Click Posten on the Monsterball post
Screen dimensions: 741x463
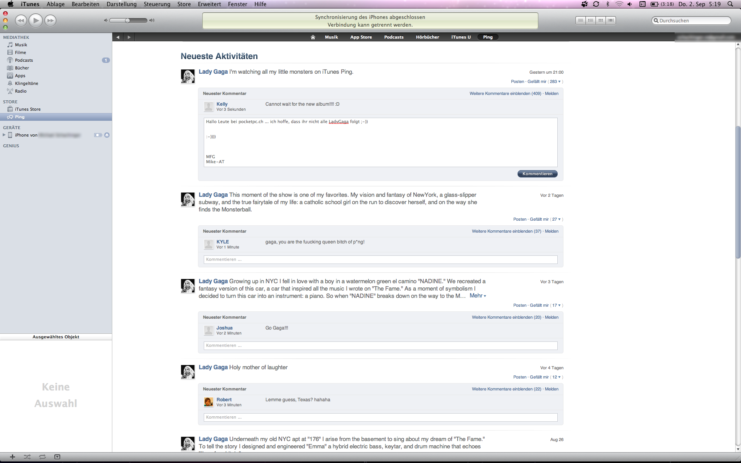click(519, 219)
